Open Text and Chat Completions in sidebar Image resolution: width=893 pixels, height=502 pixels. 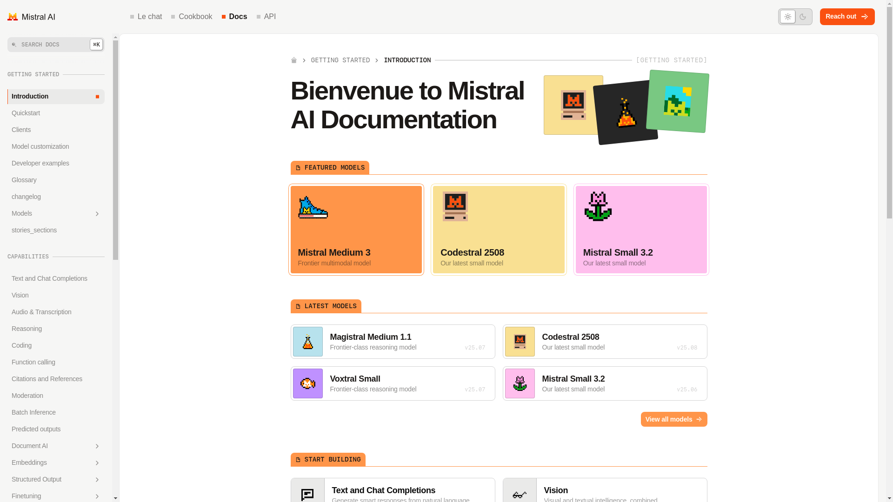coord(56,279)
